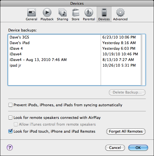
Task: Open the Playback preferences pane
Action: [x=47, y=15]
